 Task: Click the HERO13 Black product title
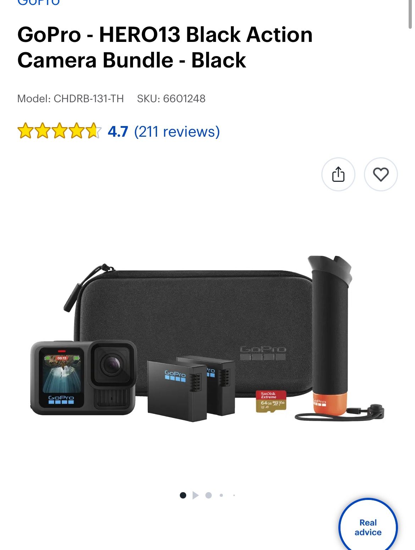click(165, 47)
